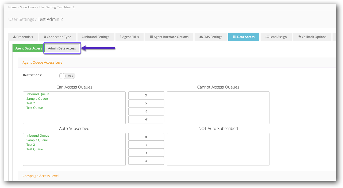This screenshot has height=188, width=343.
Task: Select the Inbound Settings tab arrow icon
Action: [x=83, y=37]
